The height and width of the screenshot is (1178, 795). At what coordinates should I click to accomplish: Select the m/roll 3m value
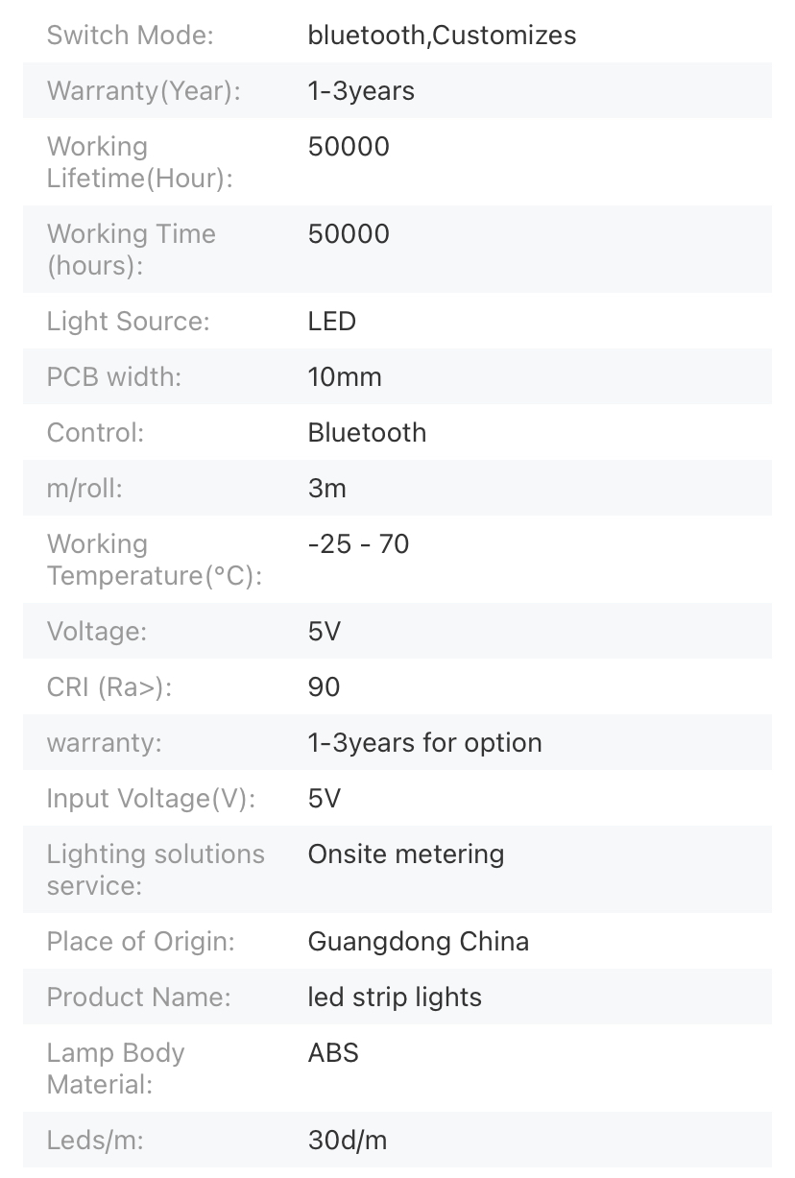[327, 488]
